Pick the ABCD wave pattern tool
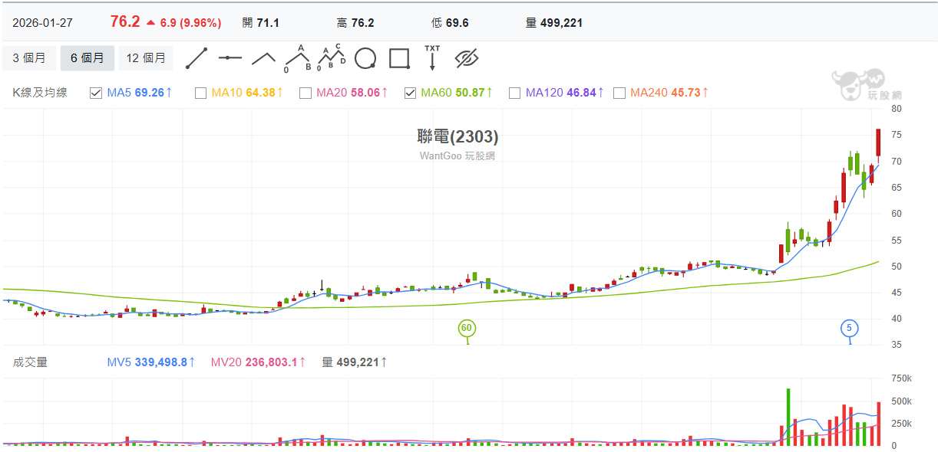 coord(332,58)
